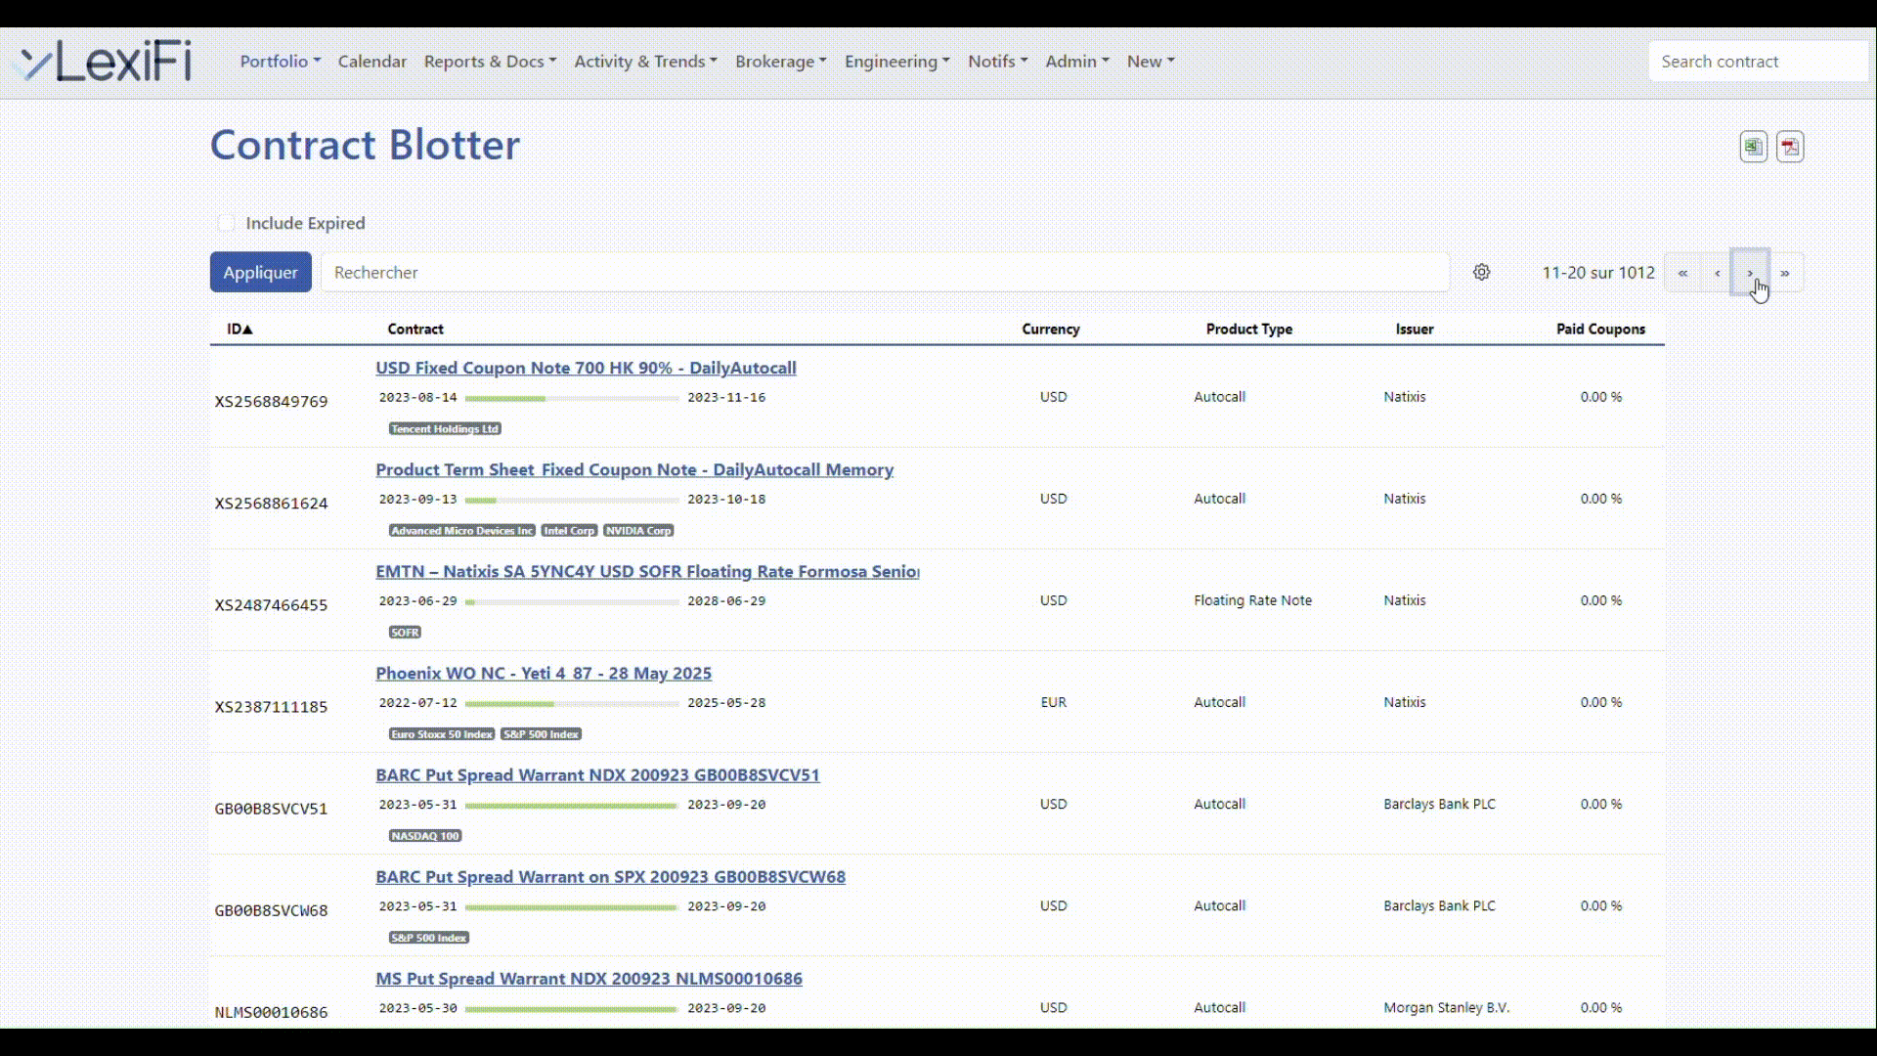The width and height of the screenshot is (1877, 1056).
Task: Select ID NLMS00010686
Action: tap(271, 1011)
